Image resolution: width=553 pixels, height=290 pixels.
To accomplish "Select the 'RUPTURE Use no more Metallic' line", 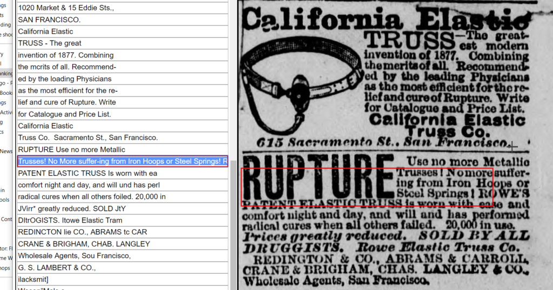I will coord(123,149).
